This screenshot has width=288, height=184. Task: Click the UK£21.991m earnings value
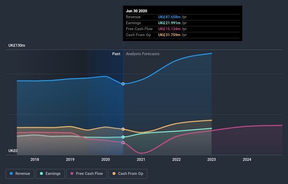[x=169, y=23]
